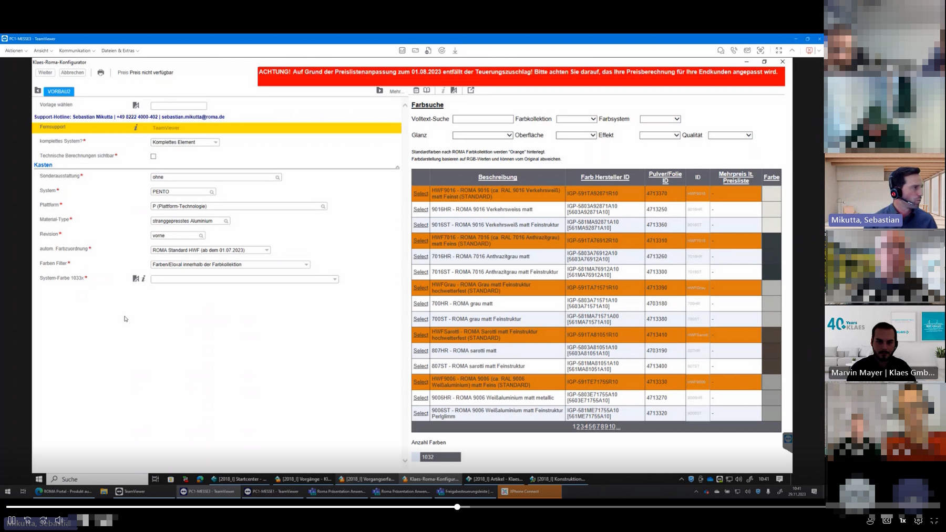946x532 pixels.
Task: Open the Qualität dropdown
Action: tap(730, 135)
